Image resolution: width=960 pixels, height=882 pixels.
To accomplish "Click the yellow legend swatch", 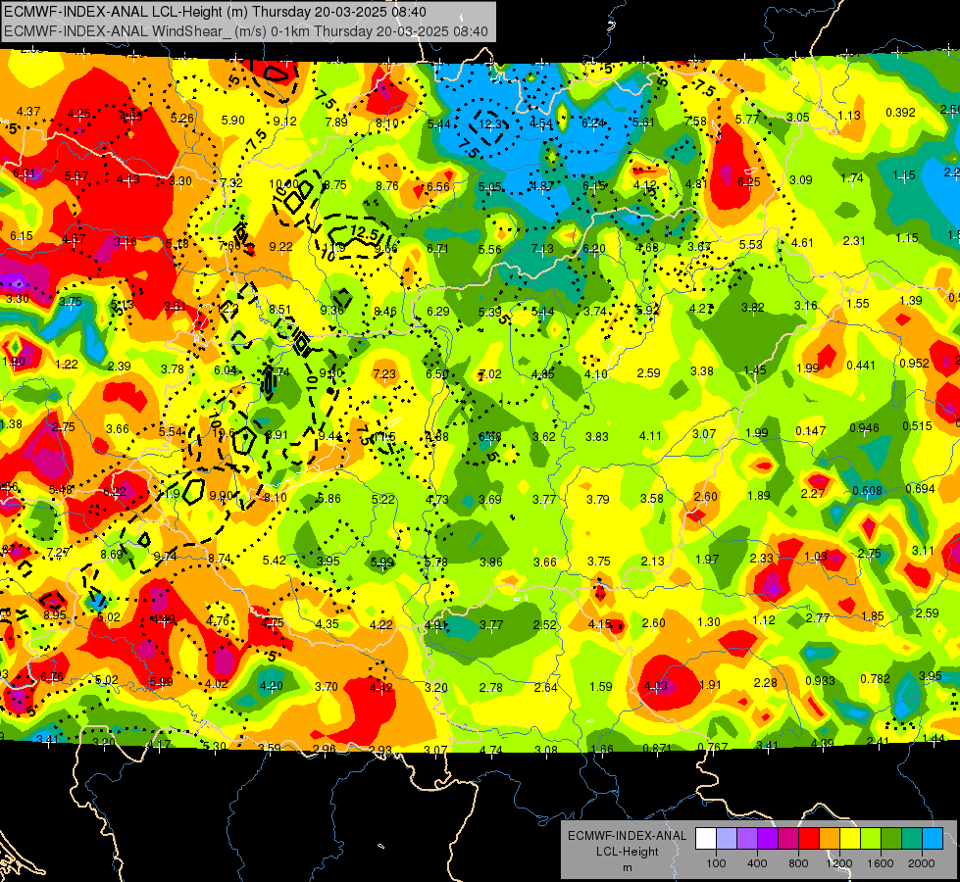I will coord(850,839).
